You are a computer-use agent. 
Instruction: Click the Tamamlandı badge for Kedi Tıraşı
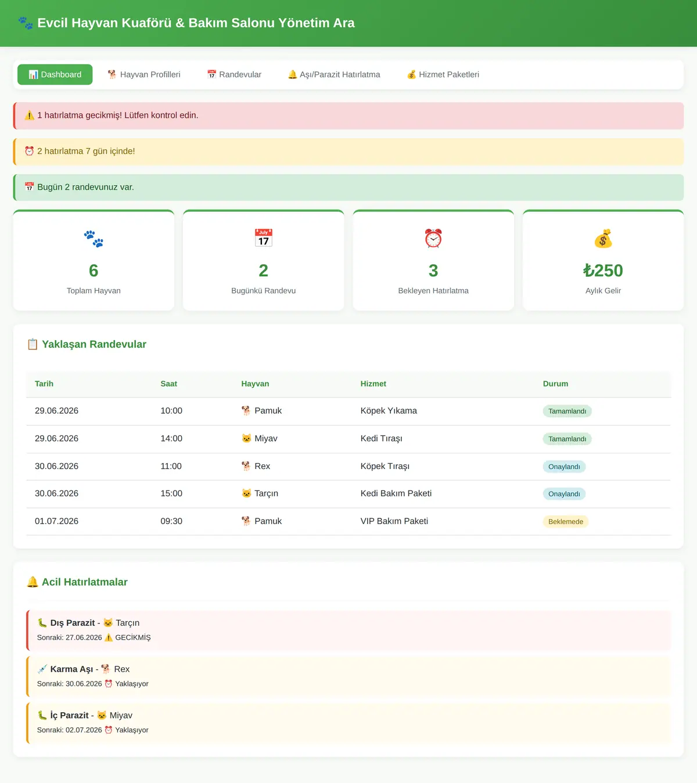[x=567, y=439]
